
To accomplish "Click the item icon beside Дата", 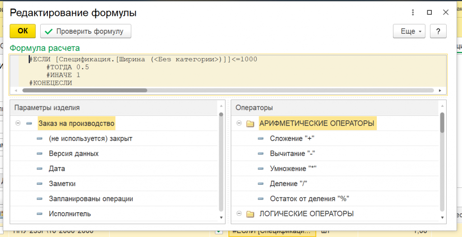I will 40,169.
